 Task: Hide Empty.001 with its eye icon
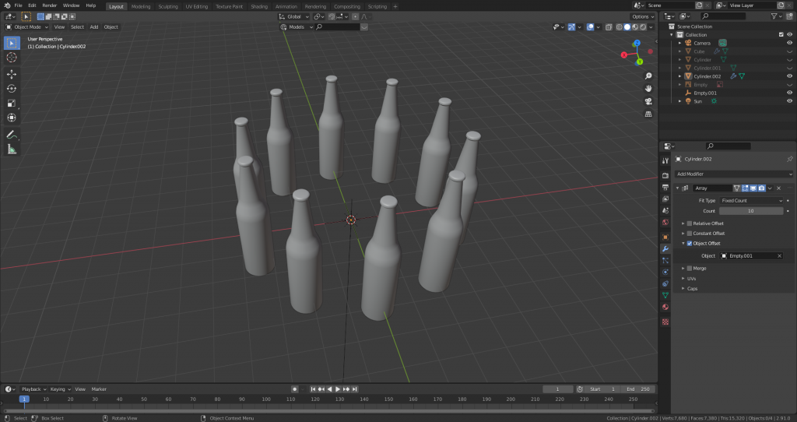coord(789,93)
